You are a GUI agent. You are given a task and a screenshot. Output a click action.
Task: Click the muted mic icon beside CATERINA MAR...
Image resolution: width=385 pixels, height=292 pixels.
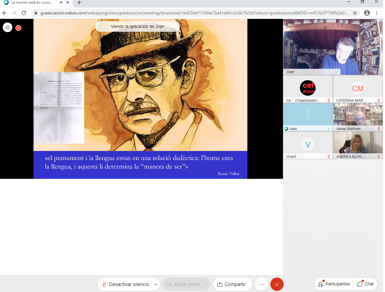coord(379,101)
